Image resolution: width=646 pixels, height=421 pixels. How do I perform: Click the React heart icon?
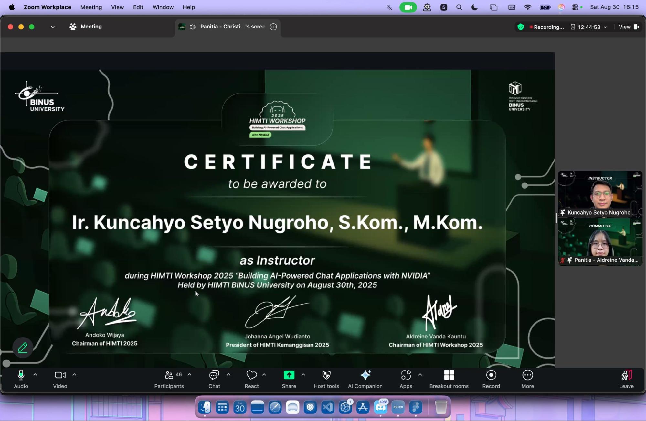251,375
